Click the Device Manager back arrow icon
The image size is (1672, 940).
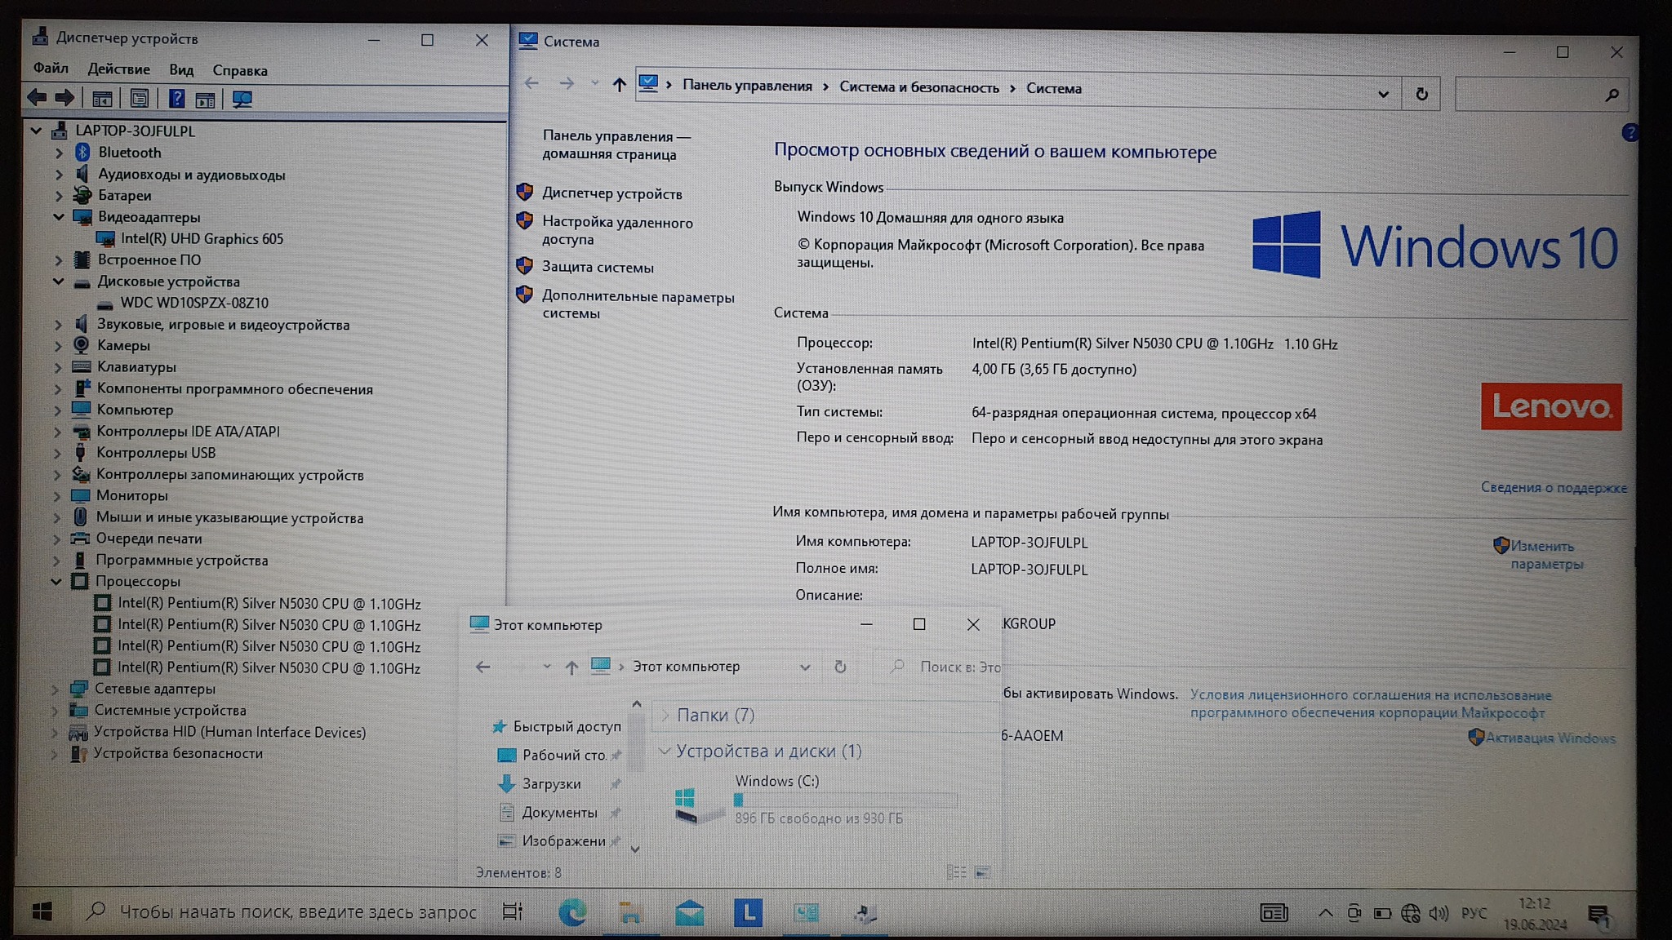point(37,98)
